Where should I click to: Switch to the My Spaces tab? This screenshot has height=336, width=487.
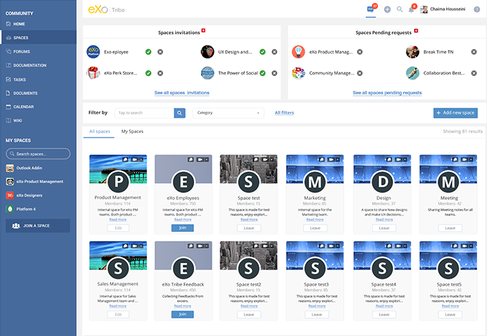pos(132,132)
